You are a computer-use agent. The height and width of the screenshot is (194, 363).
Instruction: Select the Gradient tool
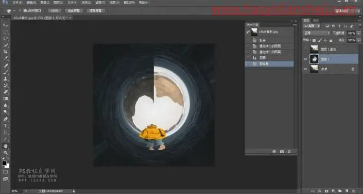pyautogui.click(x=6, y=99)
